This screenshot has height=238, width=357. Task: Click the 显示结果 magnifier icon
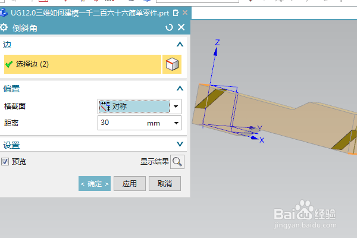click(x=177, y=162)
